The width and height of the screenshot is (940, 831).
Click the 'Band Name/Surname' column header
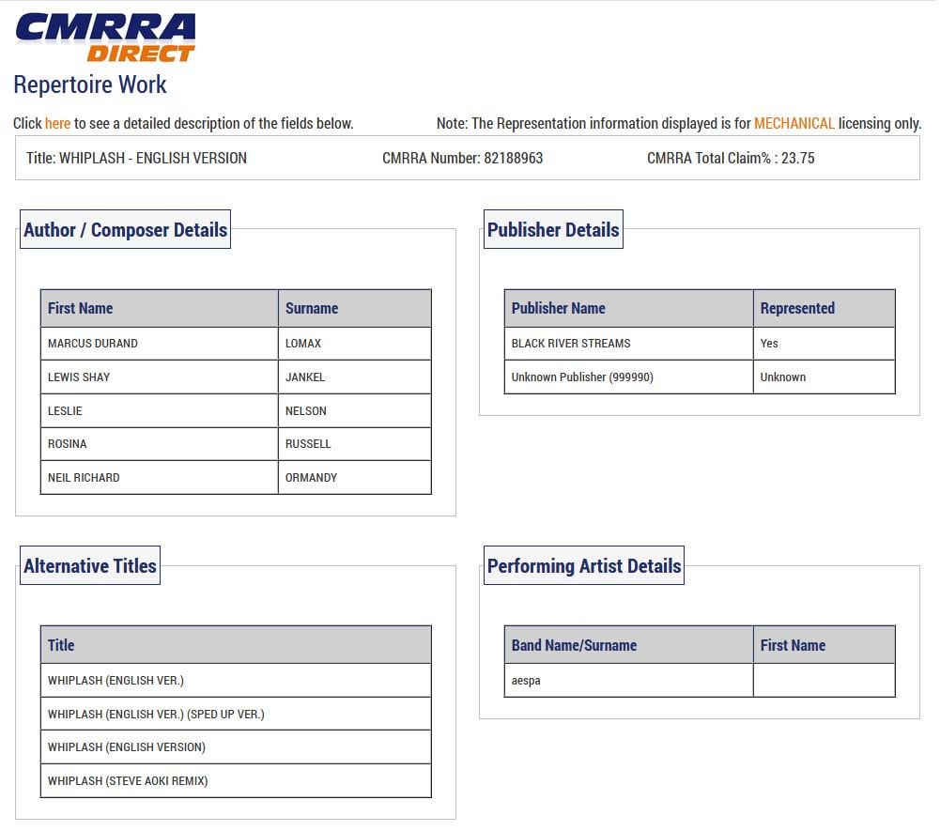[629, 645]
